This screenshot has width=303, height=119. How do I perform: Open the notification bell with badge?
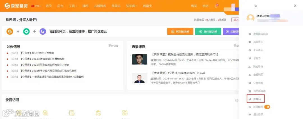pyautogui.click(x=216, y=6)
